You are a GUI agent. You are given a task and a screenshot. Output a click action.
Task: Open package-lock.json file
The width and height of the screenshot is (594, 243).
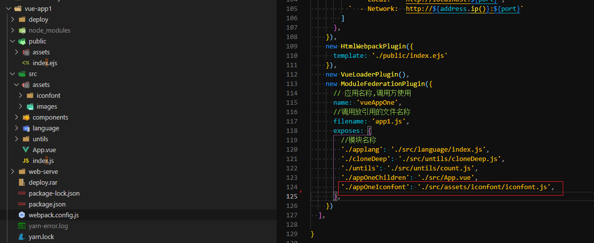[54, 194]
